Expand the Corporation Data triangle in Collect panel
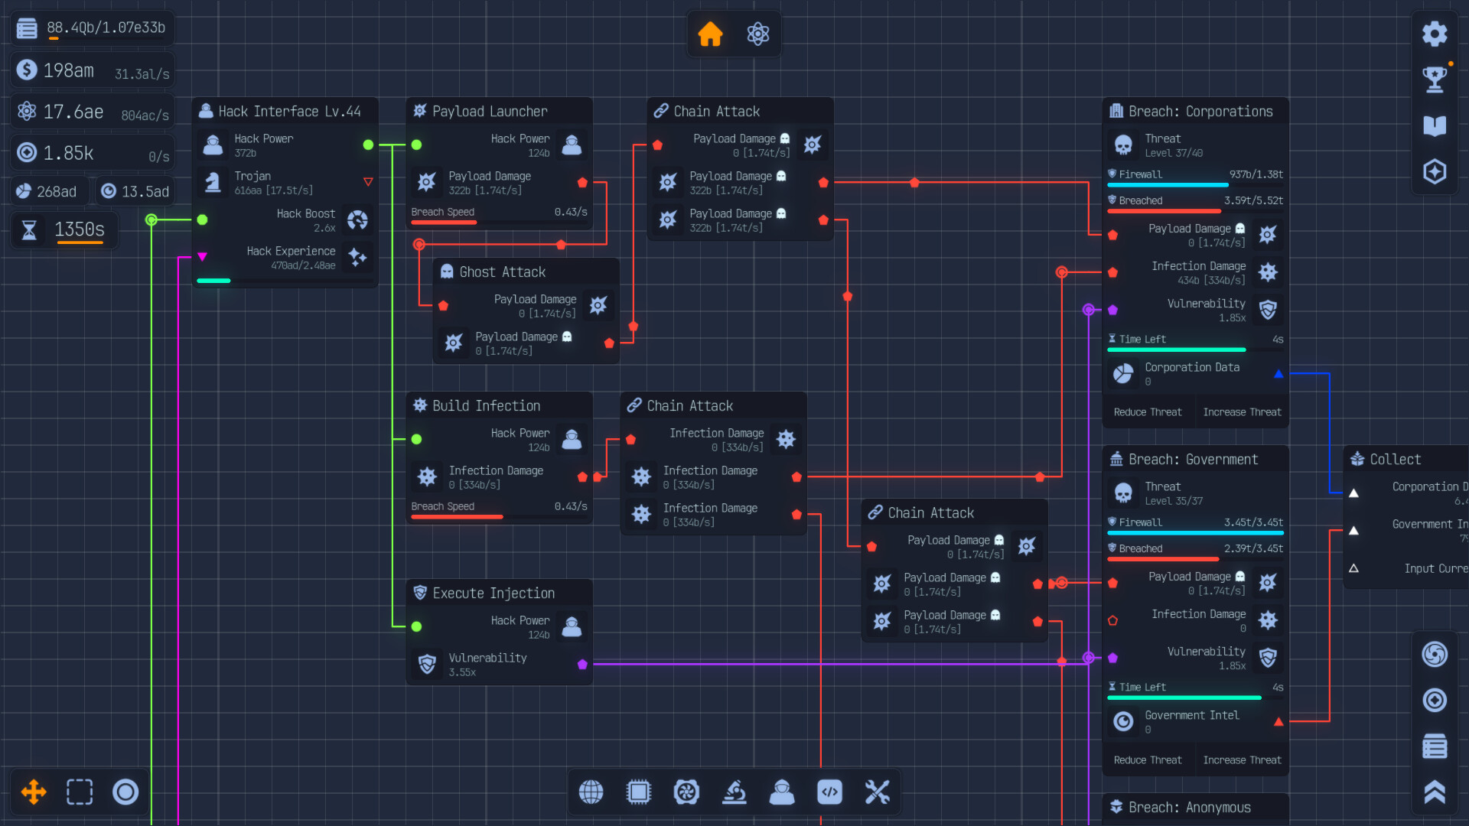Screen dimensions: 1469x826 tap(1355, 493)
